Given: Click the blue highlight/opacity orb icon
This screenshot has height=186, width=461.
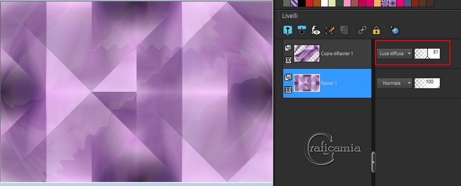Looking at the screenshot, I should point(395,30).
